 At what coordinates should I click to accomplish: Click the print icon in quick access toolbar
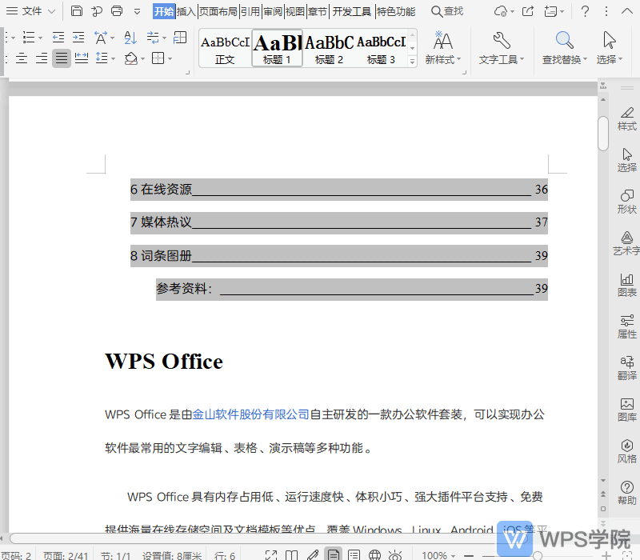(x=117, y=11)
